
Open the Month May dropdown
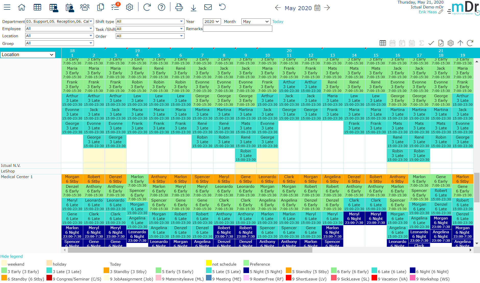click(256, 21)
